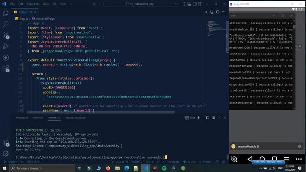Add a new terminal with plus icon
306x172 pixels.
198,118
